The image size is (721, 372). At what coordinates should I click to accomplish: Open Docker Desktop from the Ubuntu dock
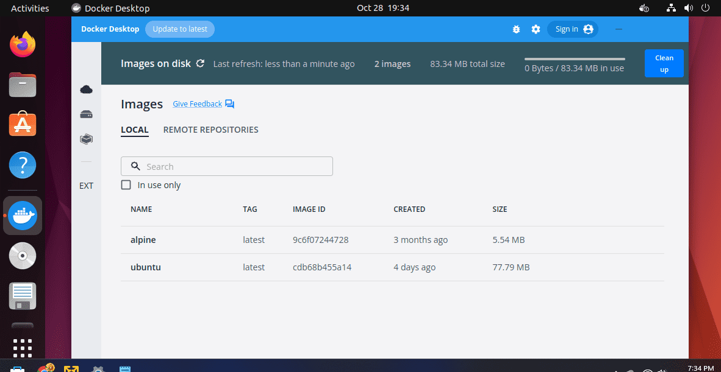22,215
